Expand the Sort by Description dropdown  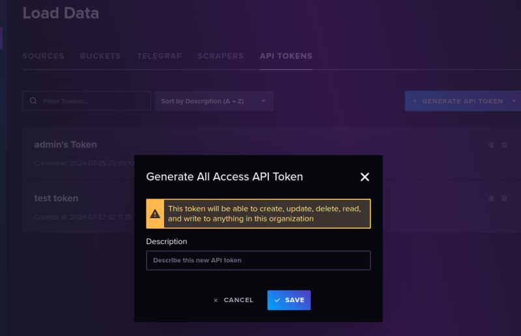tap(214, 101)
